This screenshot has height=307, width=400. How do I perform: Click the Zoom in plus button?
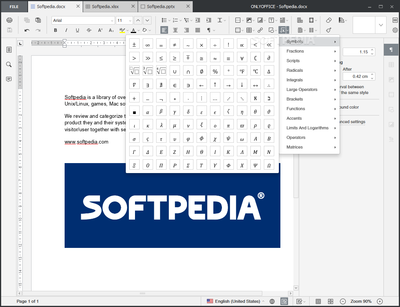coord(380,301)
